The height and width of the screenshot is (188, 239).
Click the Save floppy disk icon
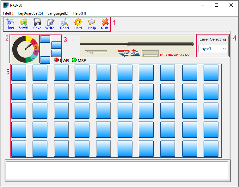coord(37,24)
